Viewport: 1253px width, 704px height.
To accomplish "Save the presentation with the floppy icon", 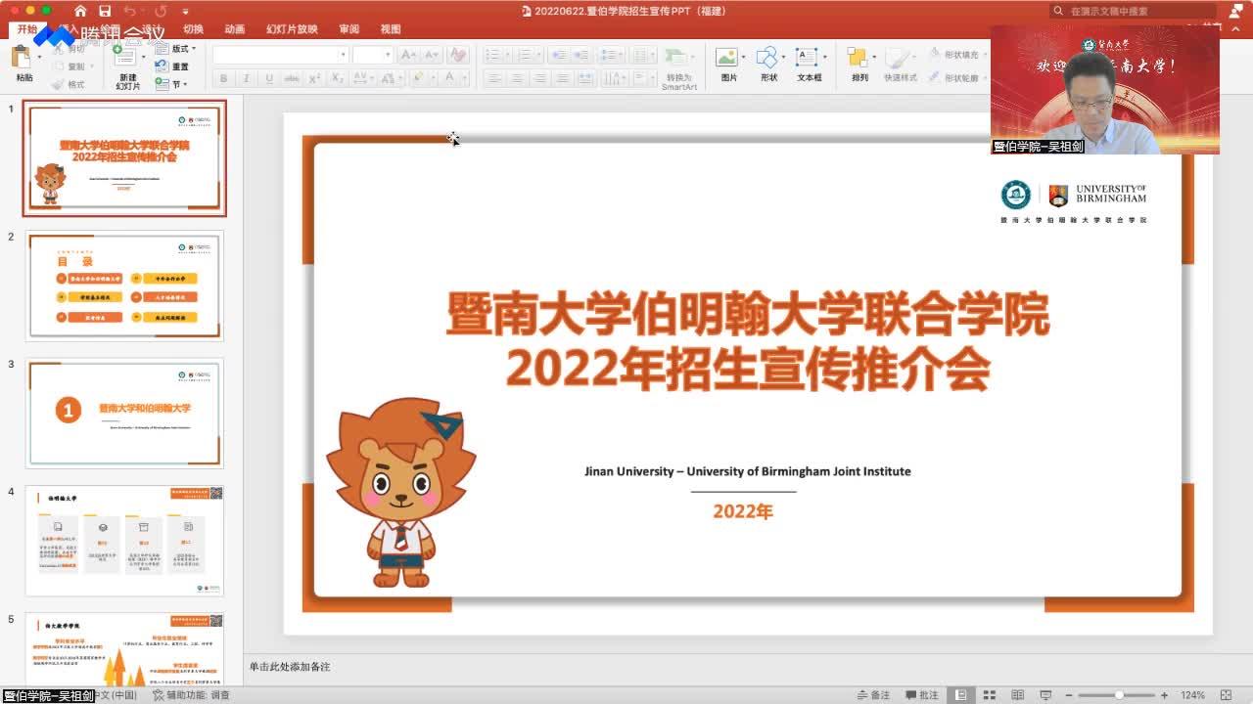I will (x=105, y=11).
